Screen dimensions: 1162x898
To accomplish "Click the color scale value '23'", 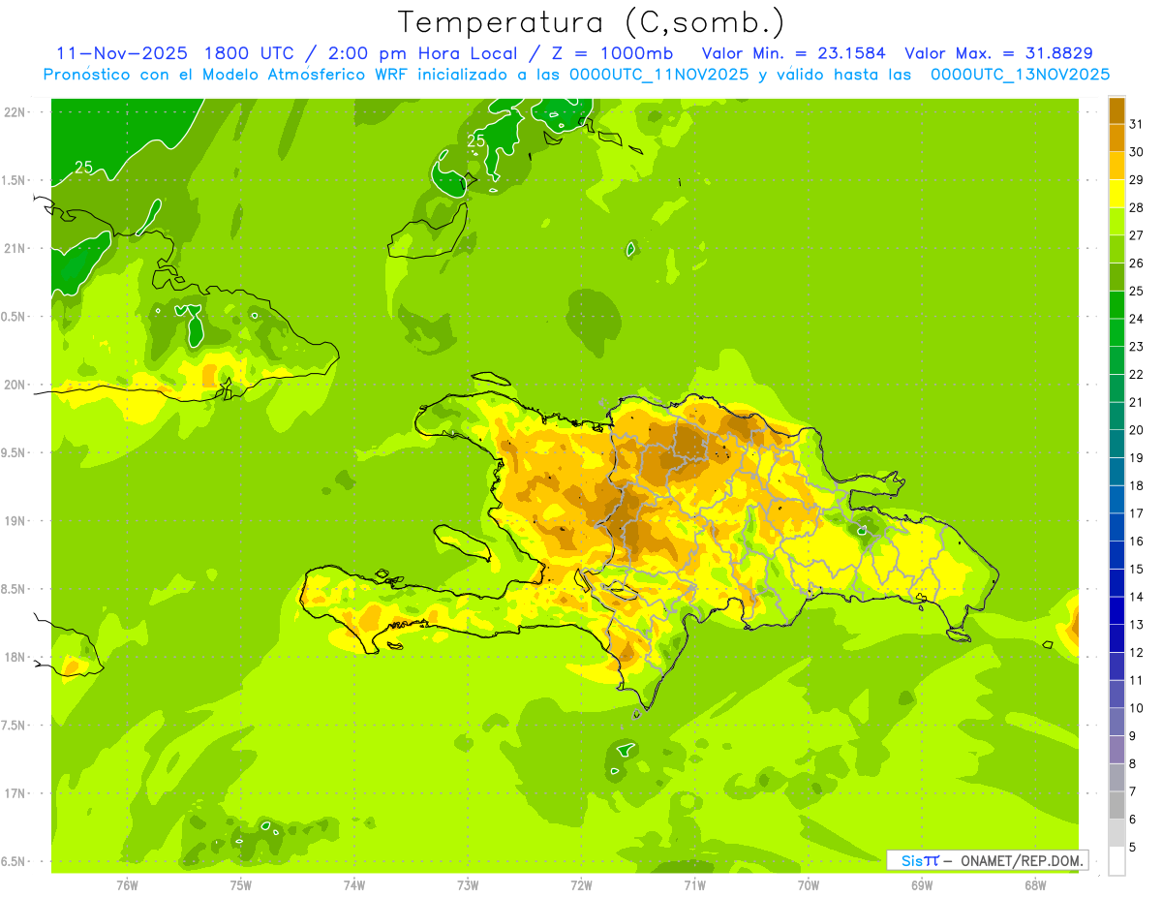I will tap(1137, 347).
